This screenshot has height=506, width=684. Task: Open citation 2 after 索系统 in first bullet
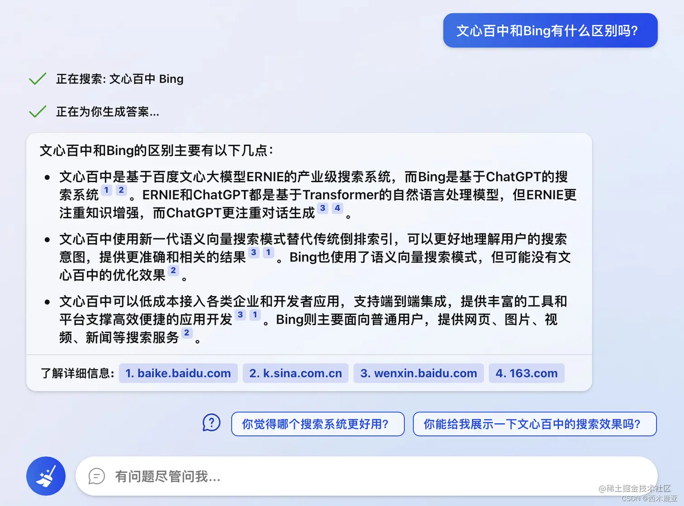point(121,190)
